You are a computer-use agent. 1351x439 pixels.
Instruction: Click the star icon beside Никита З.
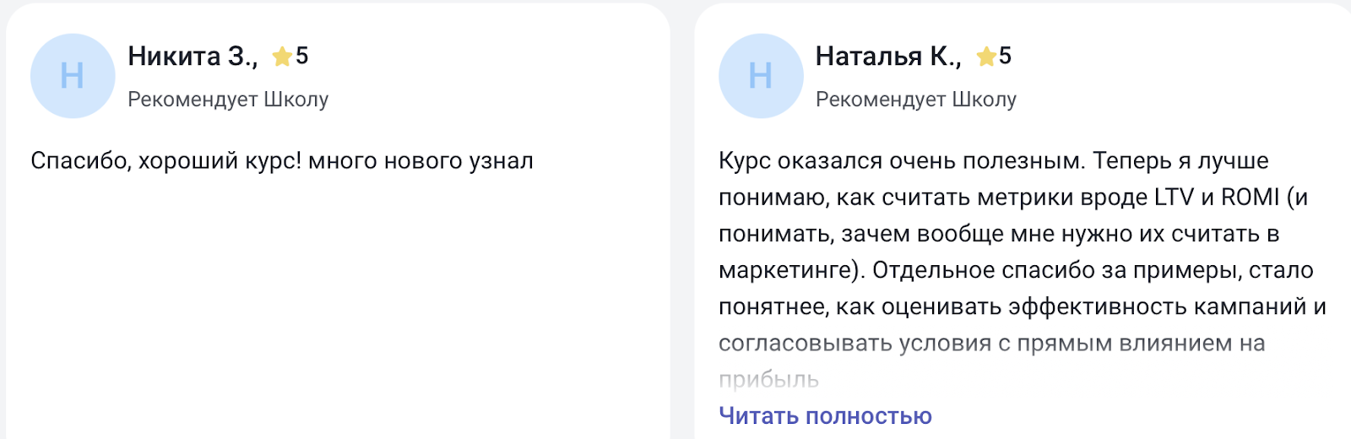tap(282, 57)
